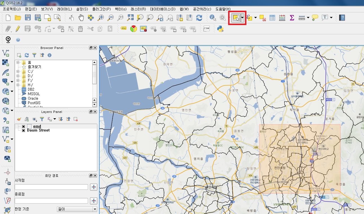Viewport: 364px width, 214px height.
Task: Open the 플러그인(P) menu
Action: (102, 9)
